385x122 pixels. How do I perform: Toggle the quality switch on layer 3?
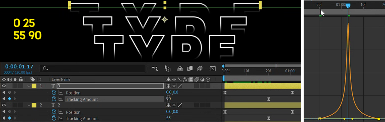click(180, 86)
